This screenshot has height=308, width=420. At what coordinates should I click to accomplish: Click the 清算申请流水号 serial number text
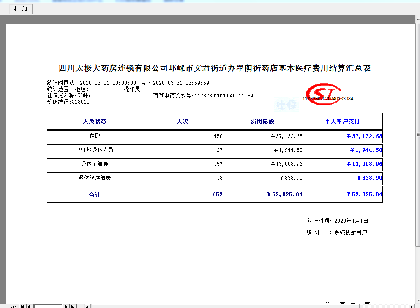point(203,95)
